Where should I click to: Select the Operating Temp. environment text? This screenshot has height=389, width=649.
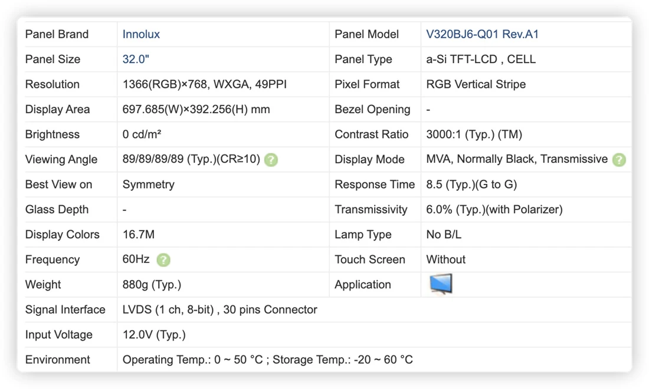click(x=267, y=360)
